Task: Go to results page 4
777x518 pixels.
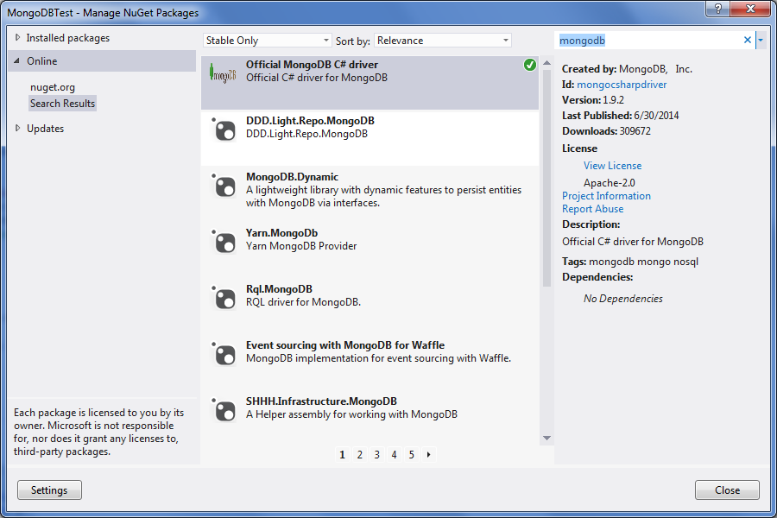Action: point(394,455)
